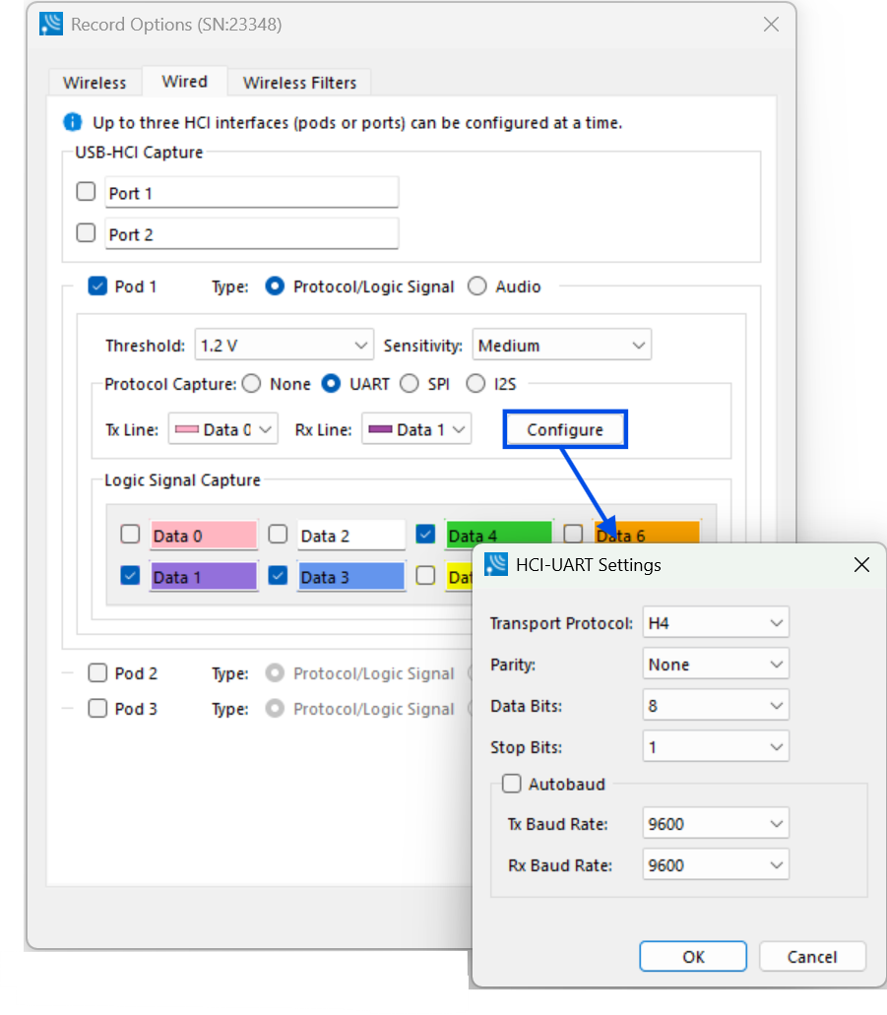The height and width of the screenshot is (1015, 887).
Task: Uncheck the Data 1 logic signal checkbox
Action: click(x=130, y=576)
